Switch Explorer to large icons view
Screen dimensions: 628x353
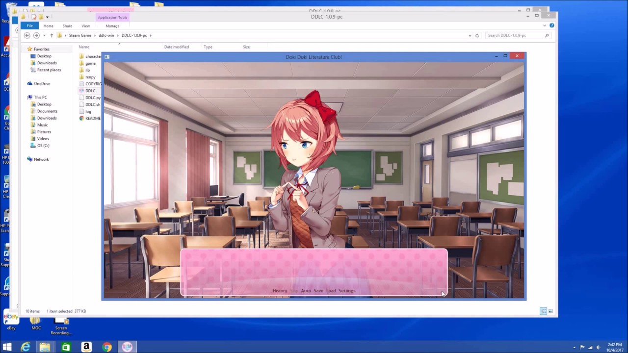pos(550,311)
